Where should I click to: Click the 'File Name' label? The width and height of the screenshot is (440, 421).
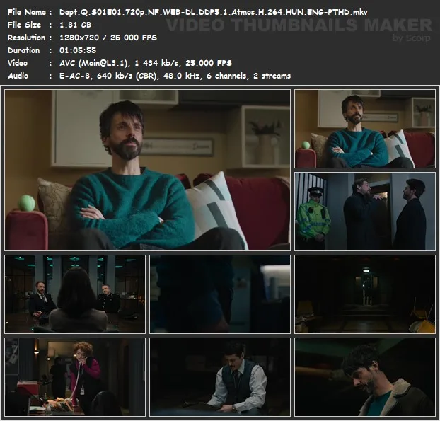tap(27, 12)
